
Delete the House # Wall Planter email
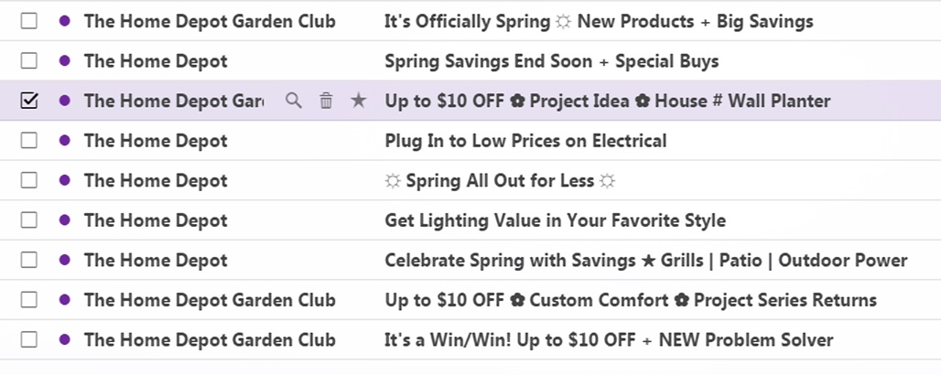(326, 101)
